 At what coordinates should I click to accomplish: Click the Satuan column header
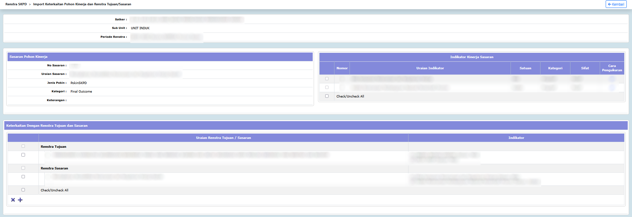tap(525, 68)
